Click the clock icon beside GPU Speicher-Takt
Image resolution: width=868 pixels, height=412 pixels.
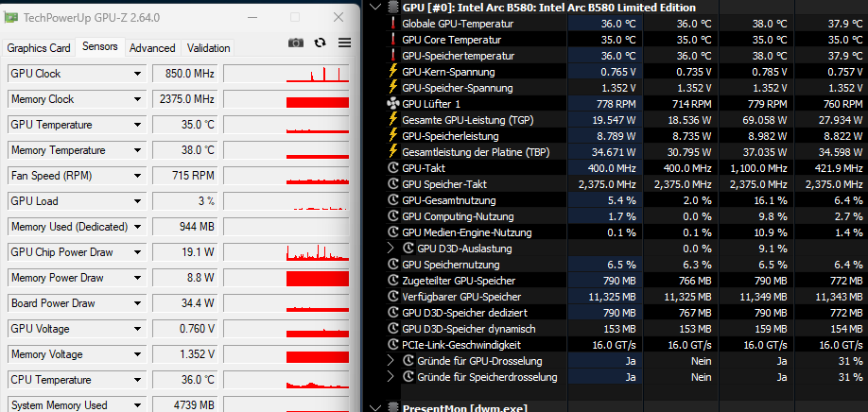pyautogui.click(x=393, y=184)
